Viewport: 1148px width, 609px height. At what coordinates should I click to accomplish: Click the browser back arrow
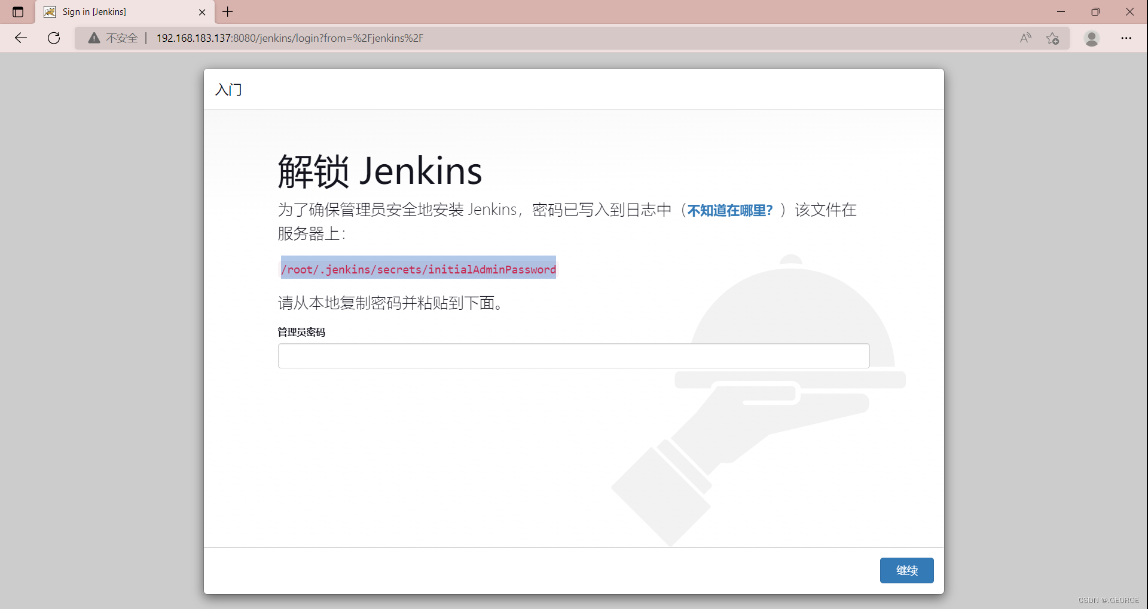[x=21, y=38]
